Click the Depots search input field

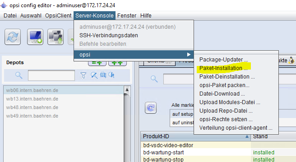(x=51, y=75)
